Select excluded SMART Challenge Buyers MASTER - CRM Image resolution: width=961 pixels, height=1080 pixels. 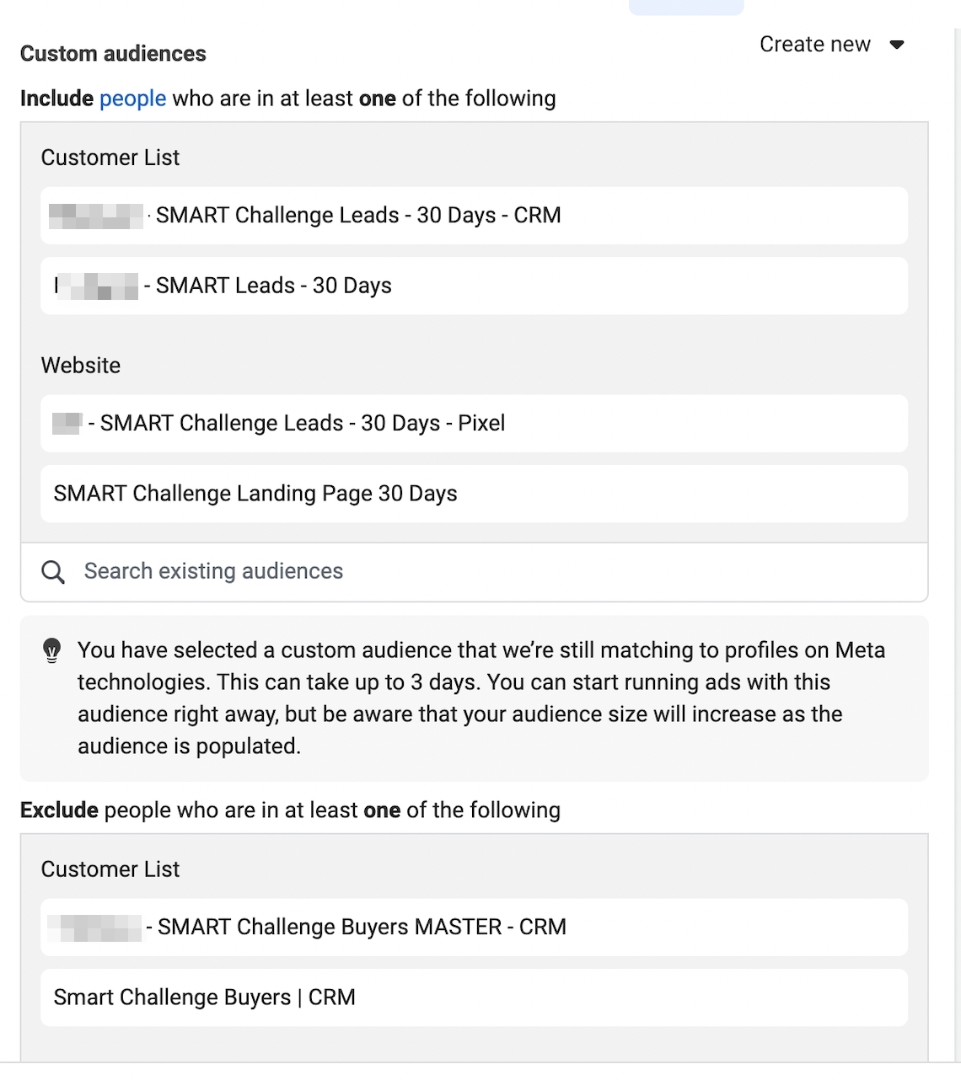[x=362, y=928]
